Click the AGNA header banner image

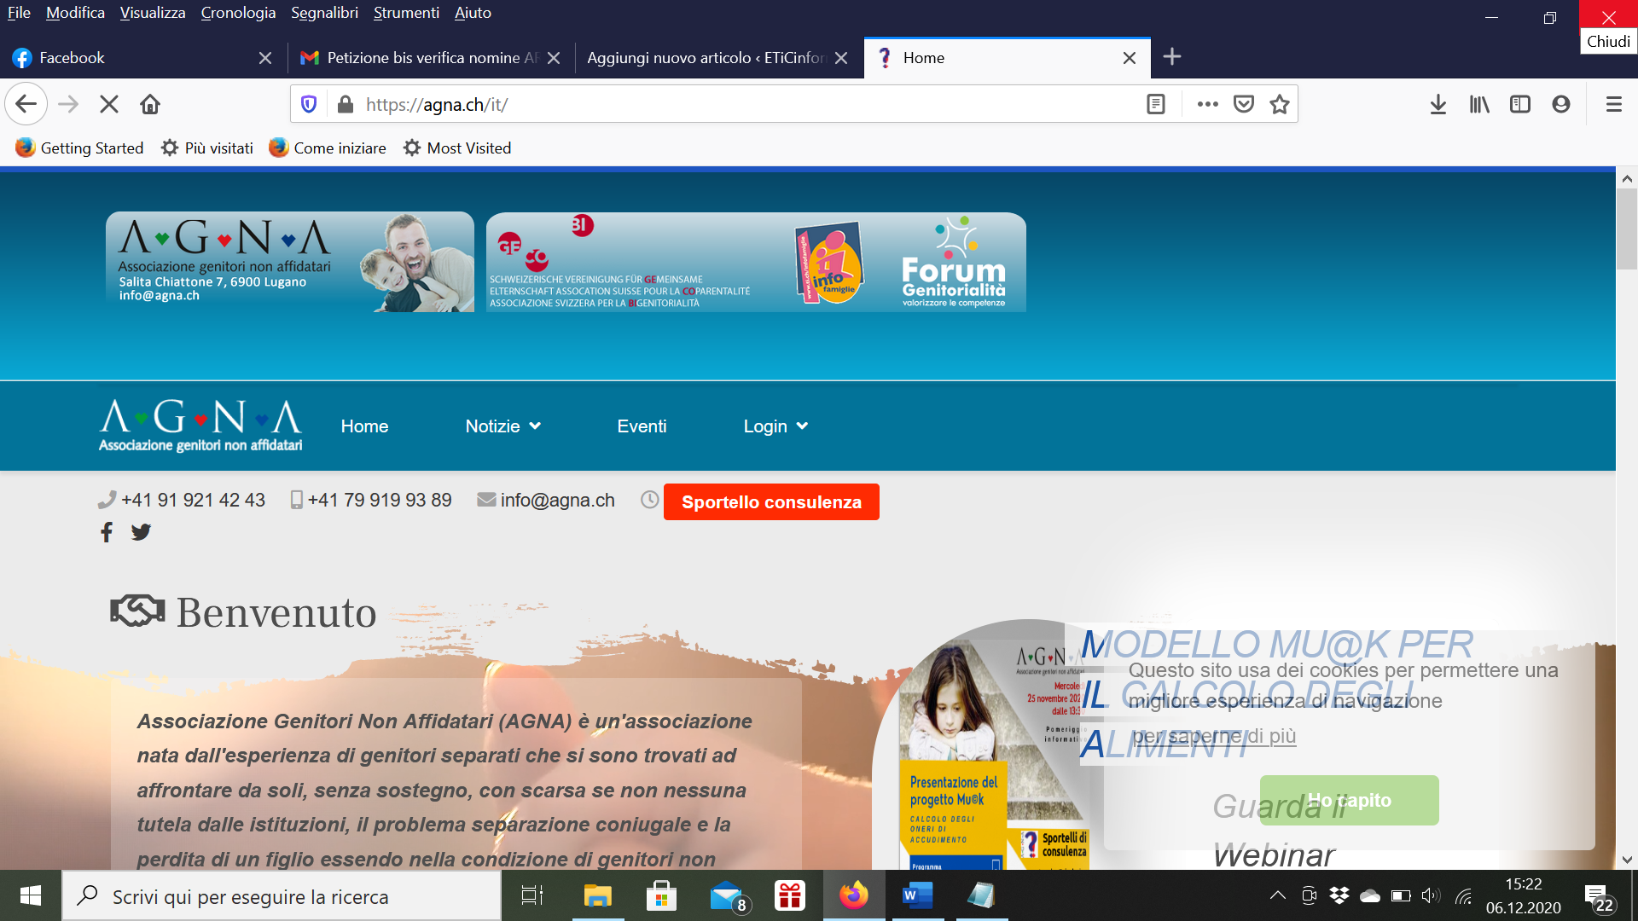pos(290,262)
